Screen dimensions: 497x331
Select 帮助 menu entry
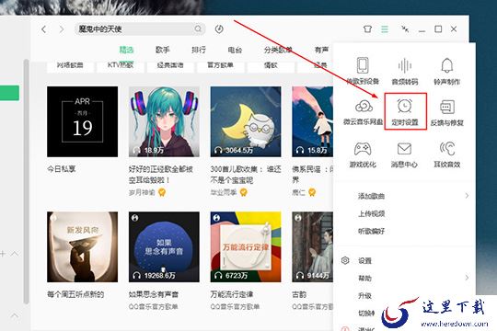(x=364, y=278)
